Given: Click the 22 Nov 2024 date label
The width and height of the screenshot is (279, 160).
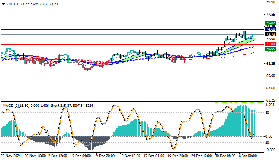Looking at the screenshot, I should pos(11,156).
